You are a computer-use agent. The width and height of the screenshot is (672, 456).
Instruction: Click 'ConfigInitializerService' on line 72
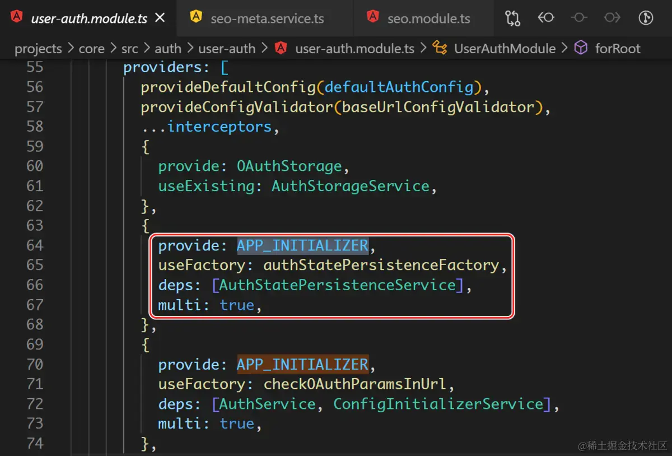click(438, 404)
